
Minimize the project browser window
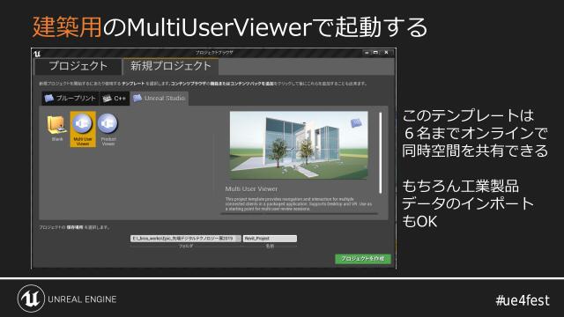[x=367, y=53]
